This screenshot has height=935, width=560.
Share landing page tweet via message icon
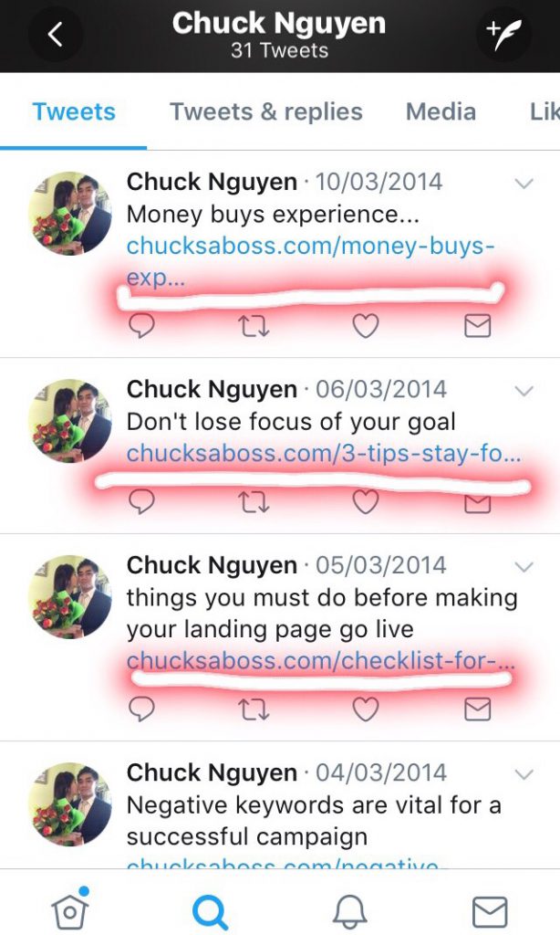(477, 709)
